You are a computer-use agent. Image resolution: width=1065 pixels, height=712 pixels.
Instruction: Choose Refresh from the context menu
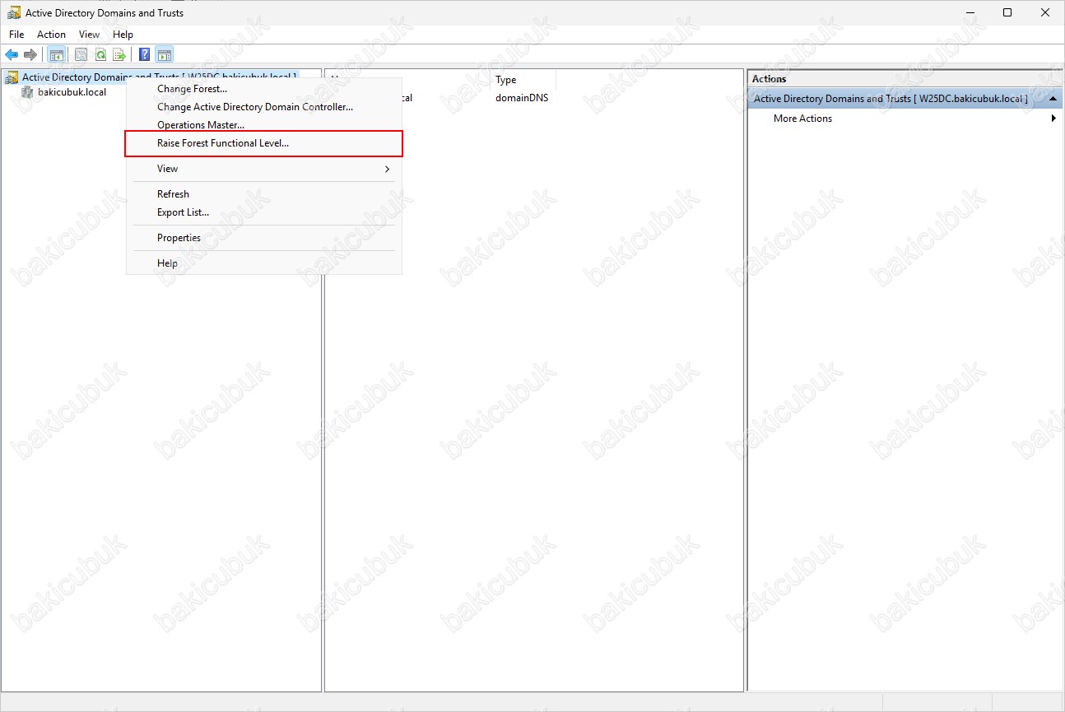pyautogui.click(x=263, y=194)
